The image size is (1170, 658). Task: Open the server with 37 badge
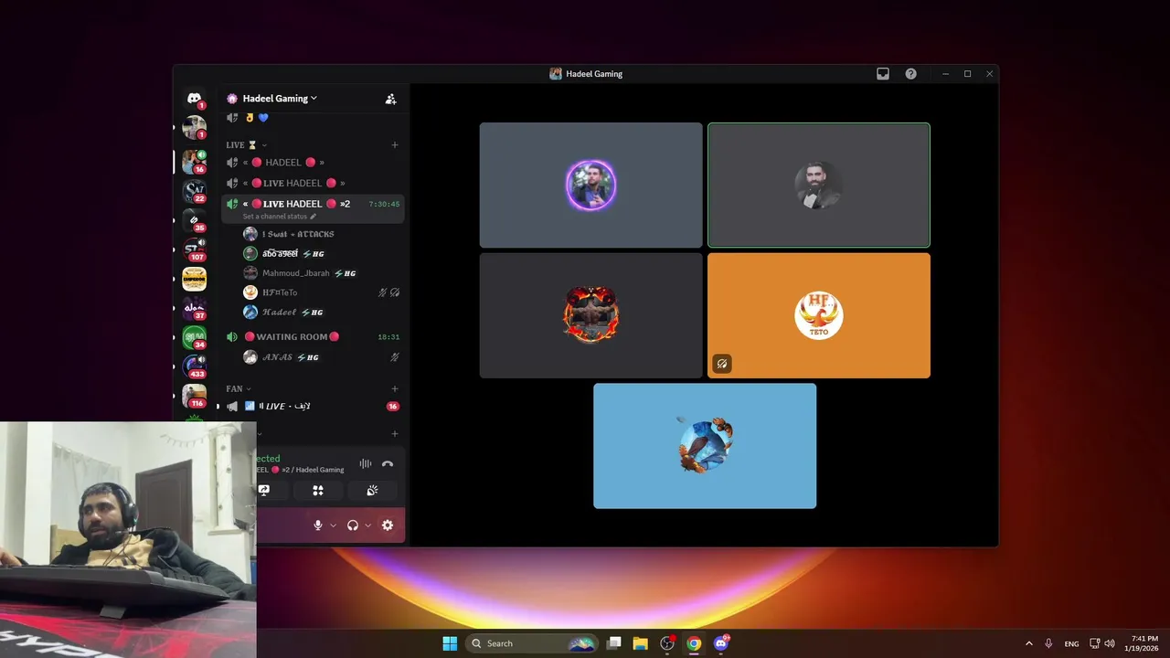coord(194,308)
